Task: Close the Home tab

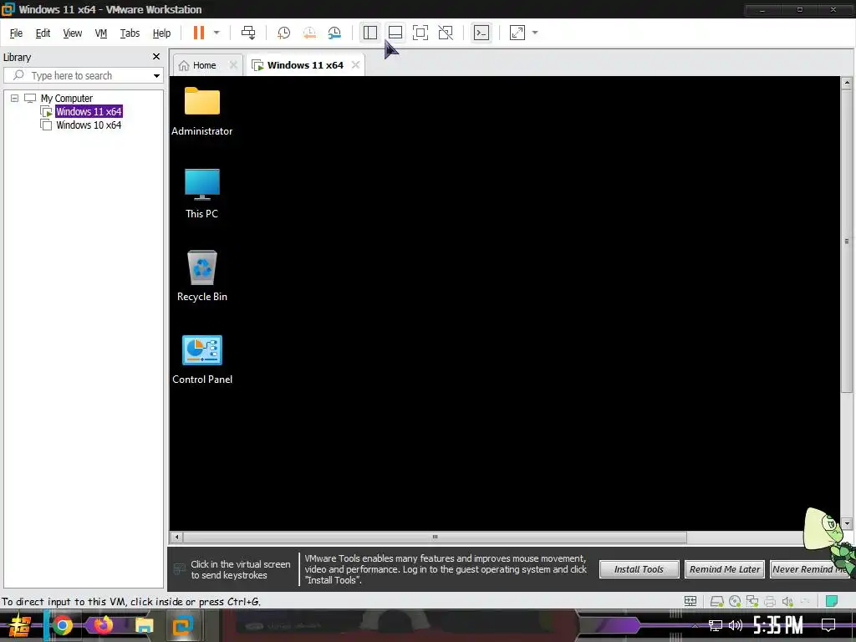Action: 233,65
